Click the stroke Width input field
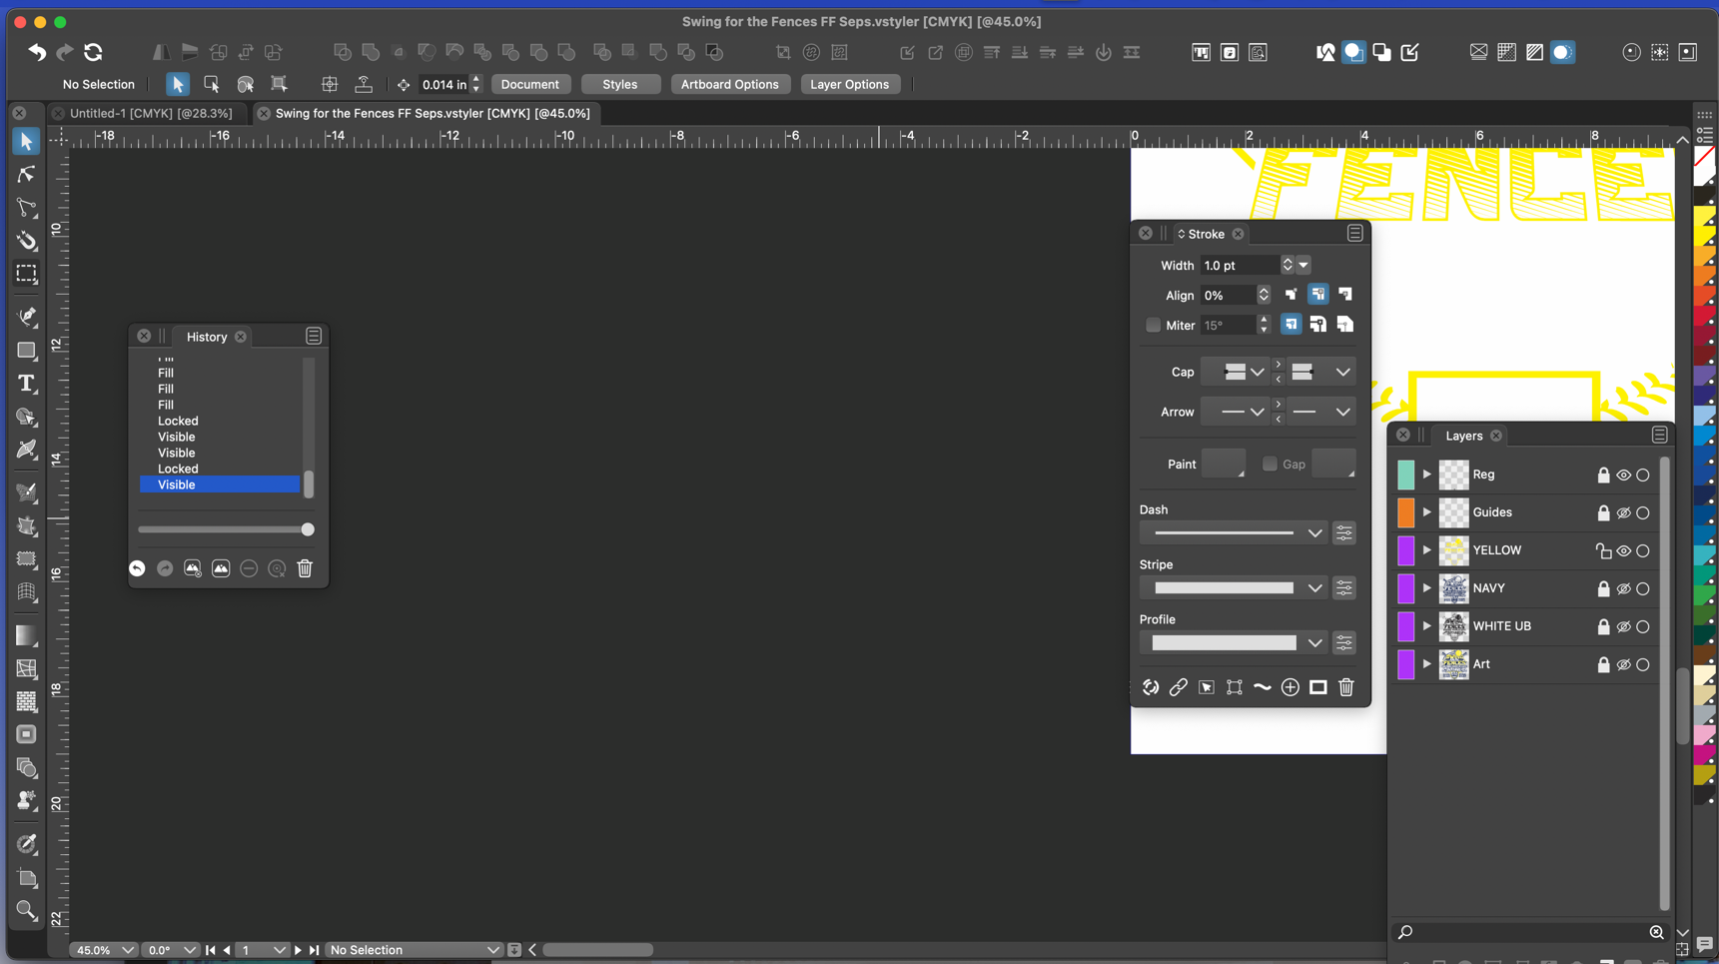 click(1239, 266)
